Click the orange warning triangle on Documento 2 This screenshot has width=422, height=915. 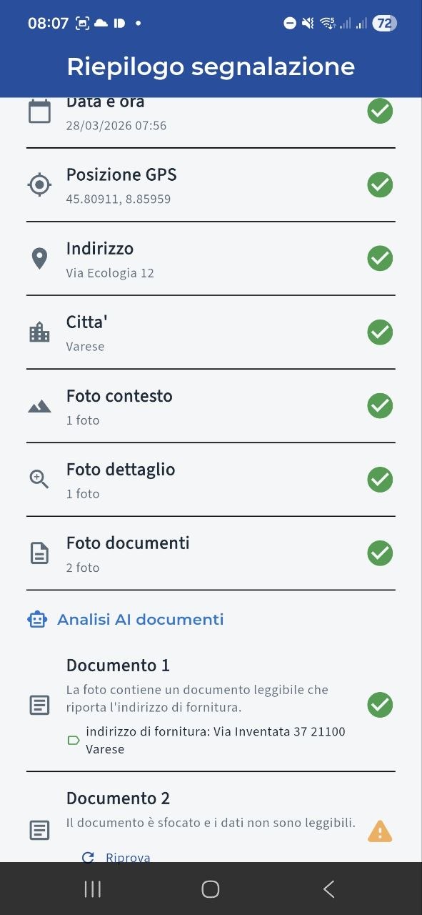380,831
